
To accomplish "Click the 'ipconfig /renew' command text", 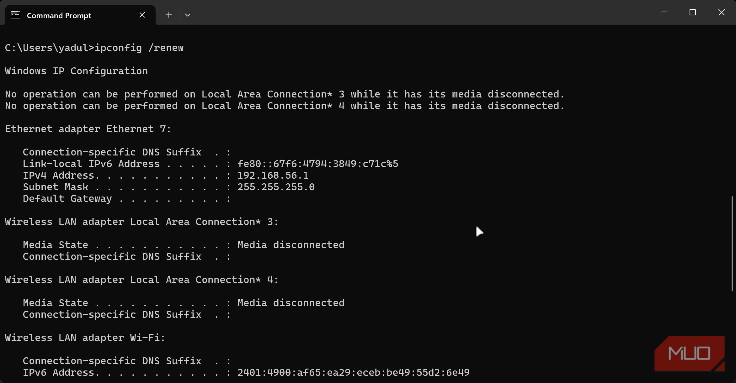I will (x=139, y=48).
